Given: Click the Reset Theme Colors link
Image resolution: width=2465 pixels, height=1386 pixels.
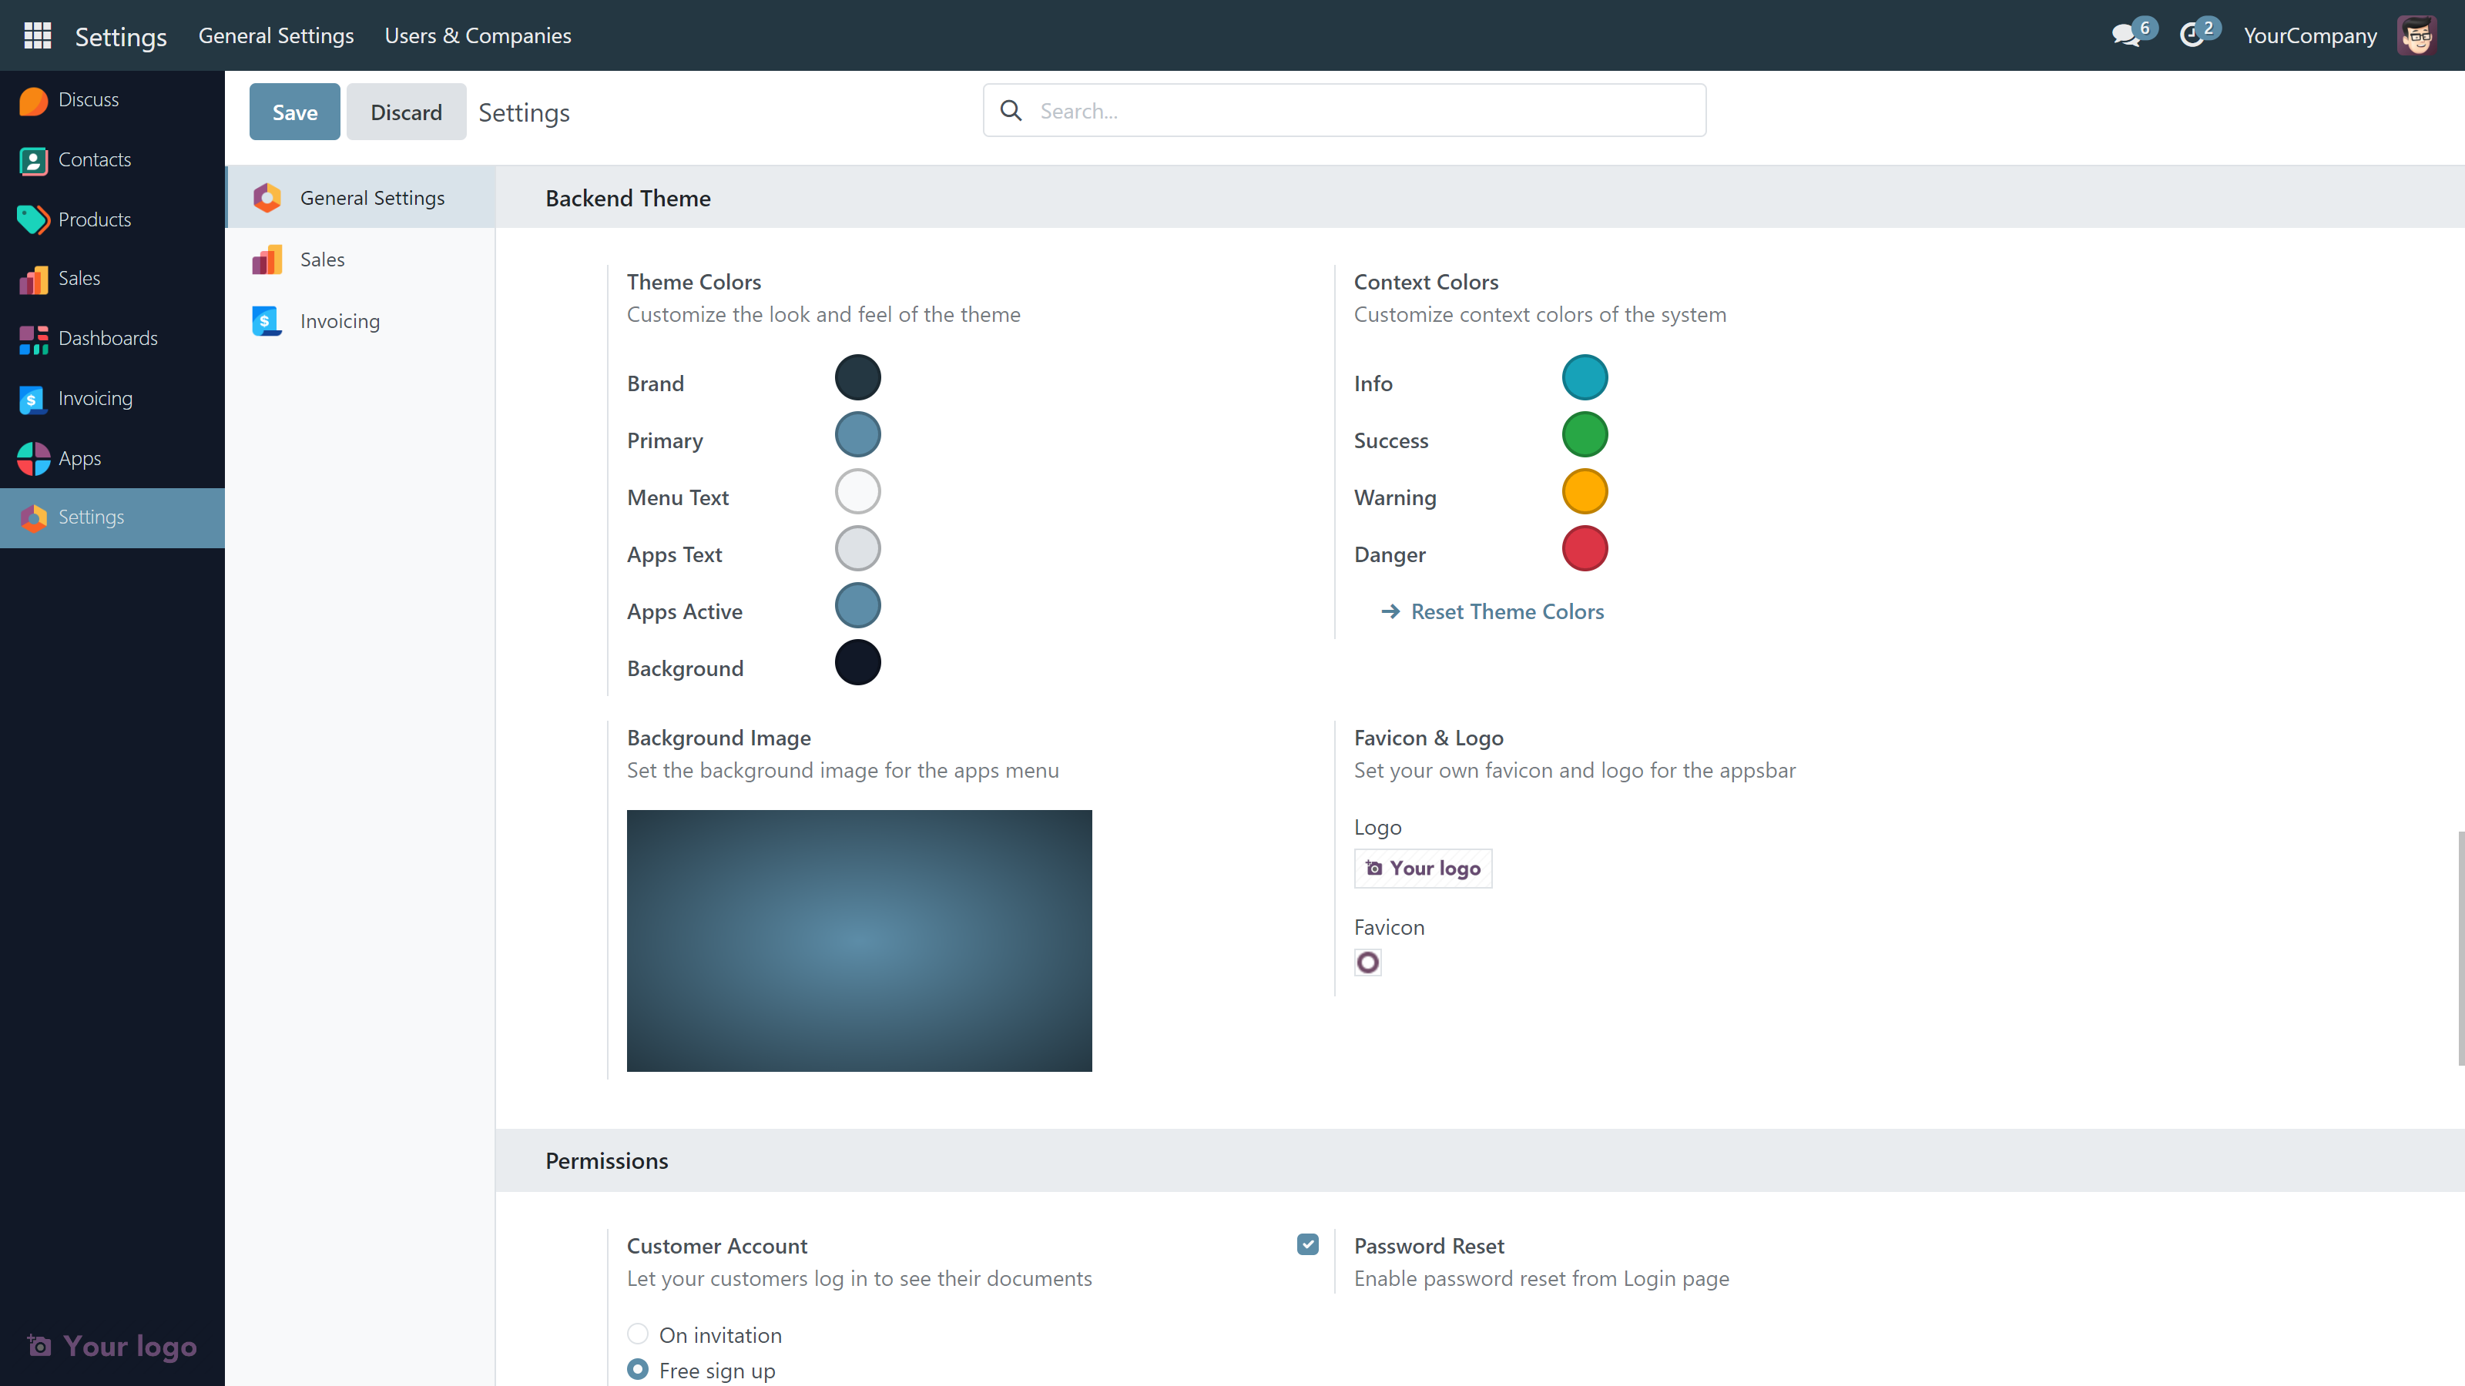Looking at the screenshot, I should point(1506,611).
